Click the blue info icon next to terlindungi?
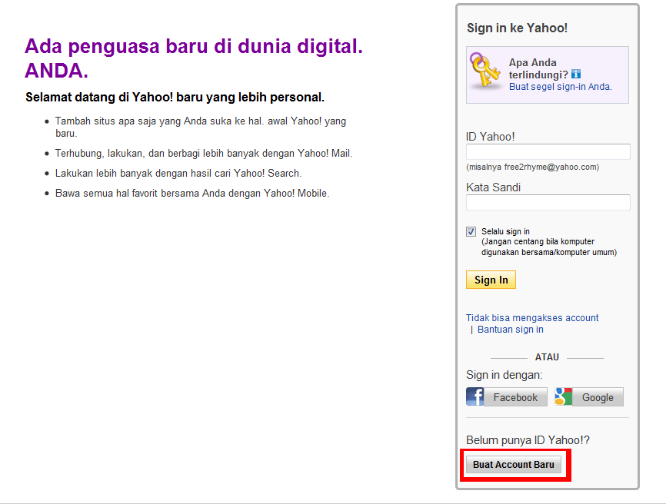 pyautogui.click(x=576, y=75)
